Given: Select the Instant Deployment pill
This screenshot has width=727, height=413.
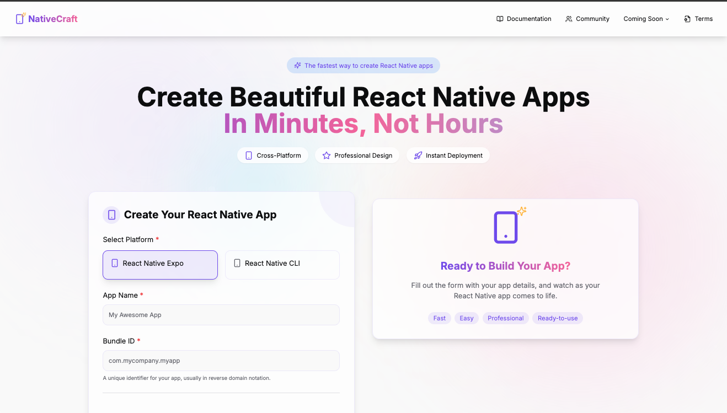Looking at the screenshot, I should pos(448,155).
